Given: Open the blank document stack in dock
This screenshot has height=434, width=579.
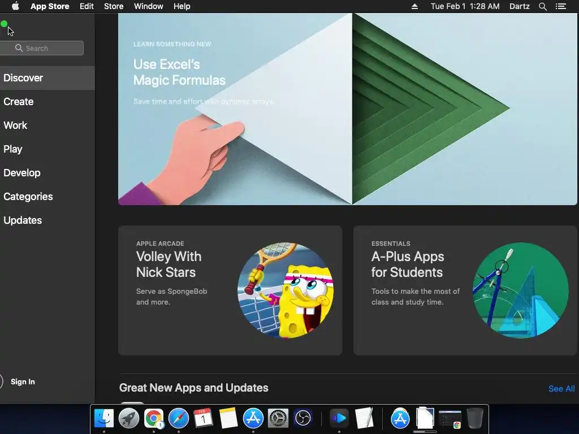Looking at the screenshot, I should point(425,418).
